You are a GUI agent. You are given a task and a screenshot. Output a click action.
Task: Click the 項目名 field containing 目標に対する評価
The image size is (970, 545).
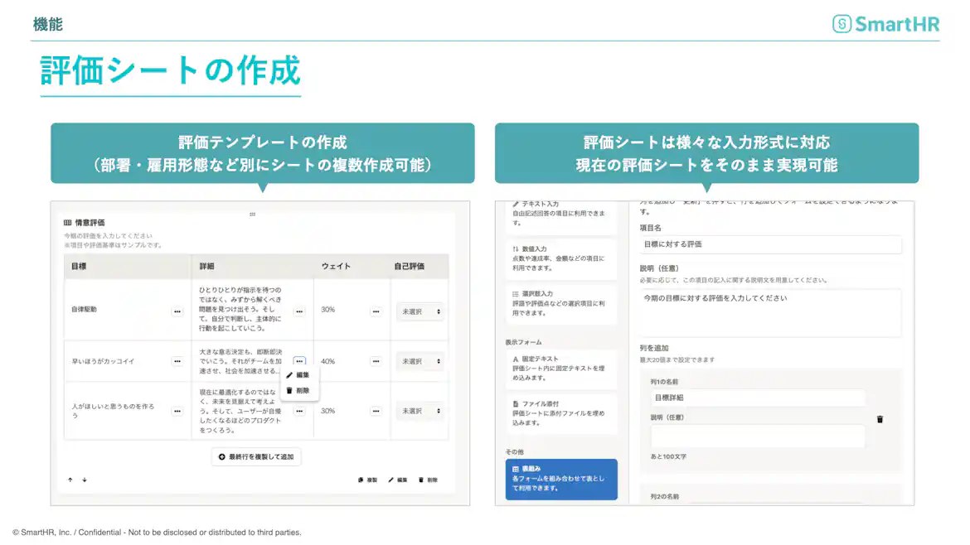768,244
